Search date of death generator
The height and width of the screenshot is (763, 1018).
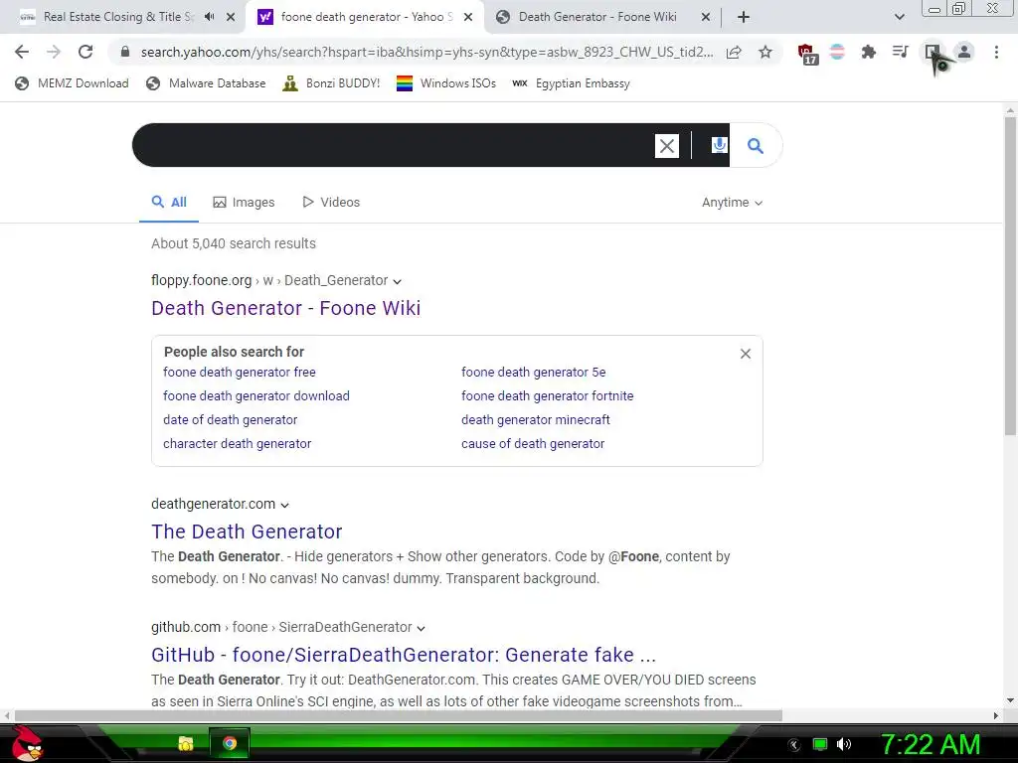tap(231, 420)
